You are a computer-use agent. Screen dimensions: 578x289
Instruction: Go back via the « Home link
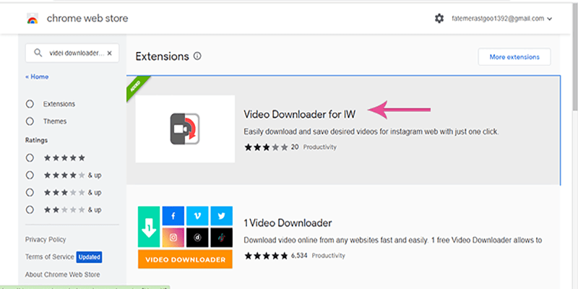[x=37, y=77]
